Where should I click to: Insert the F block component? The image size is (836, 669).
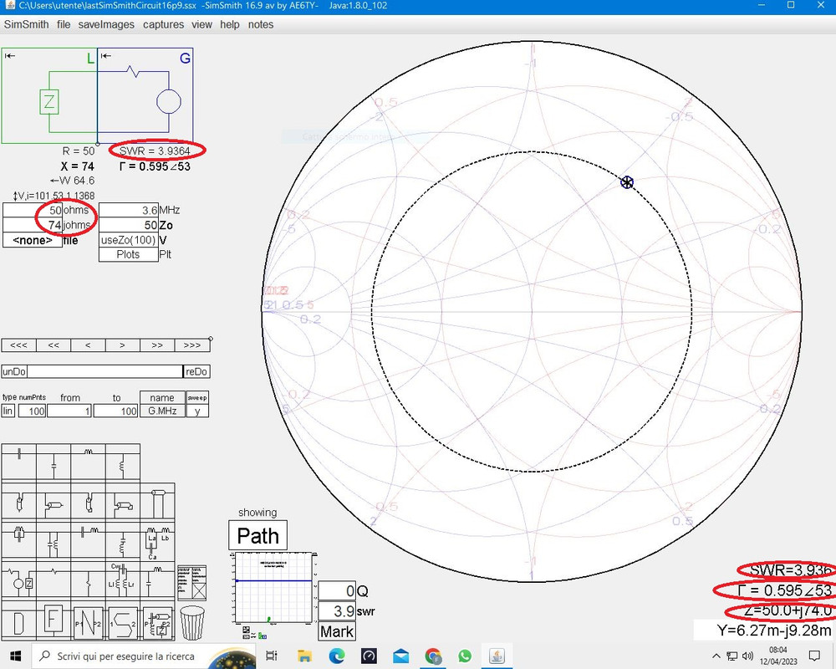click(54, 622)
